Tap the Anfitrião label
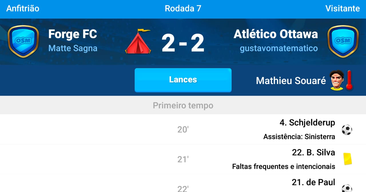 pyautogui.click(x=23, y=9)
